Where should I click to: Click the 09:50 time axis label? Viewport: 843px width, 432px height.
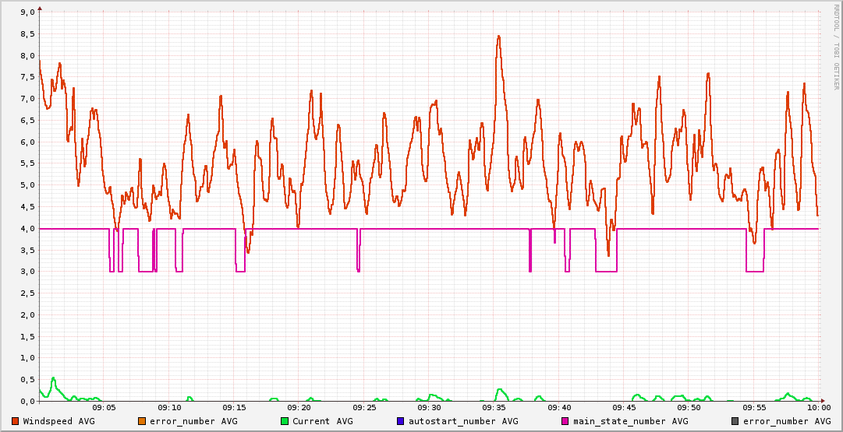click(689, 407)
